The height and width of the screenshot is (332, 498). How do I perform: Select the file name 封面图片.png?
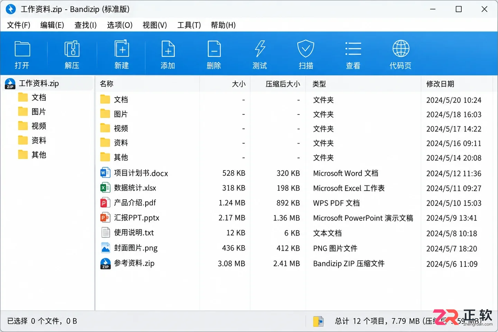pyautogui.click(x=136, y=248)
